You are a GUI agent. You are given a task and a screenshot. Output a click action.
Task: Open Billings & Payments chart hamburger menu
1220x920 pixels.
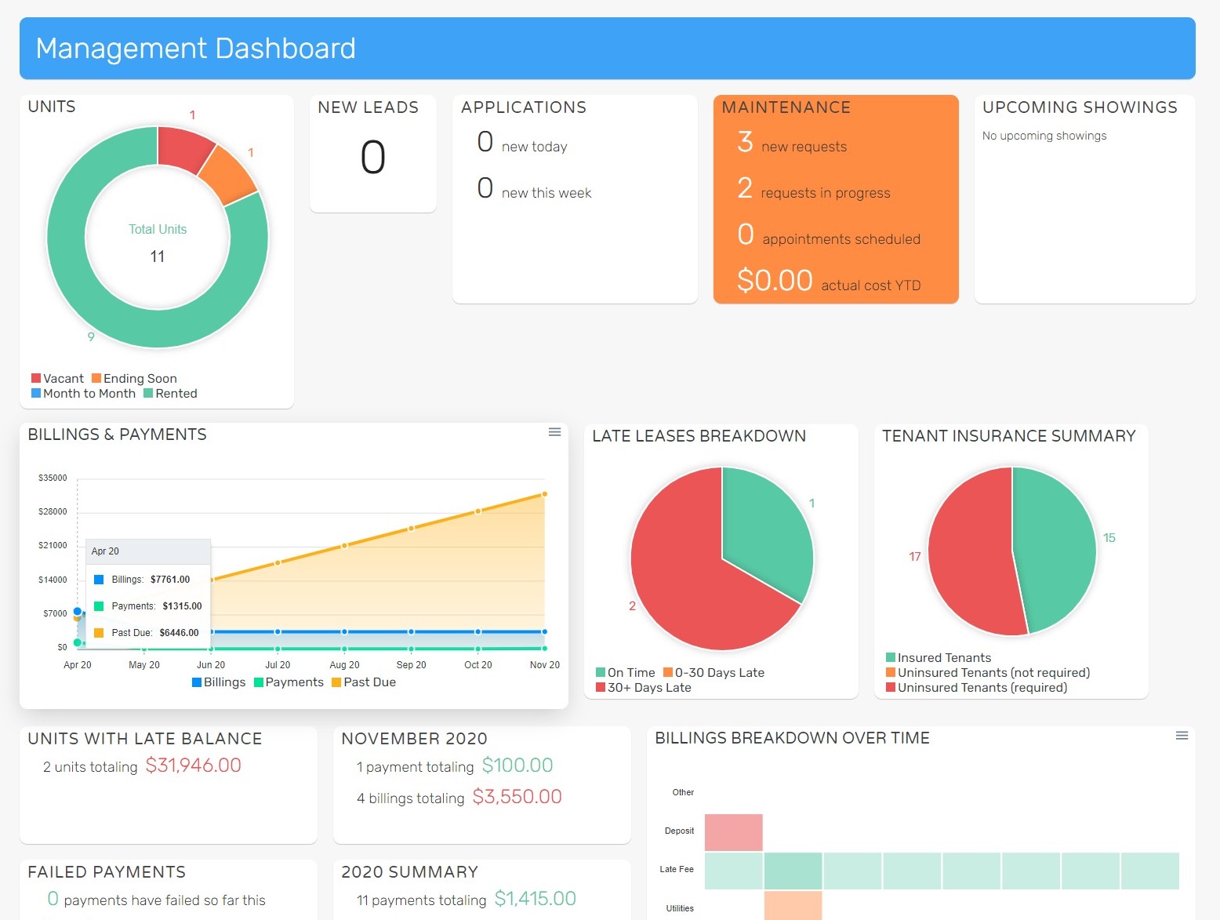(554, 432)
